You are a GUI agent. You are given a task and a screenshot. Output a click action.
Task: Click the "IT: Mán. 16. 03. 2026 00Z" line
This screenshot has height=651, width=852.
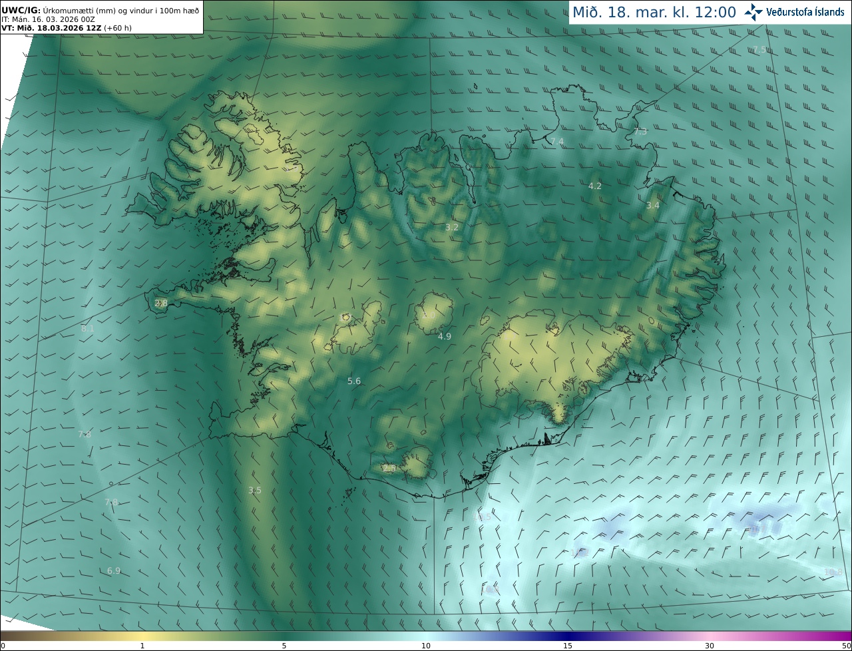(x=48, y=20)
